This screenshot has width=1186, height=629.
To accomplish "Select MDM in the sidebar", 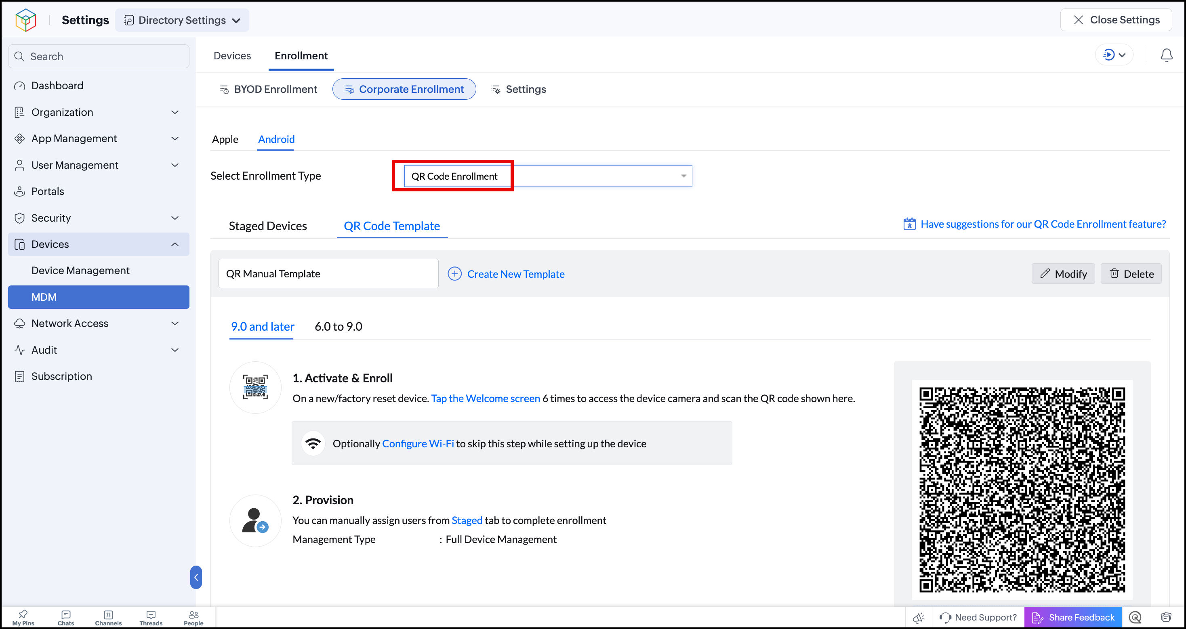I will pos(99,297).
